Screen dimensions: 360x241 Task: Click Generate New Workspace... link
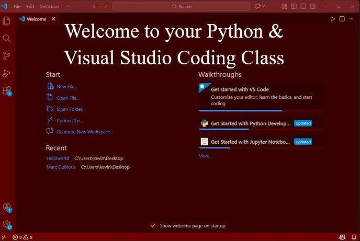point(85,132)
